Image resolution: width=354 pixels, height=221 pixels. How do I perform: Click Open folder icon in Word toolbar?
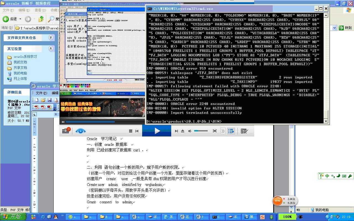click(x=43, y=100)
